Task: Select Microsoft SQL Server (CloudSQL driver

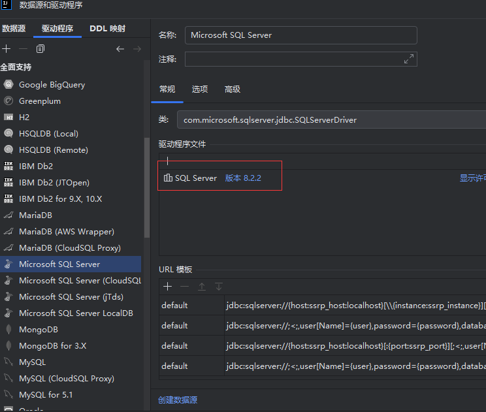Action: [x=71, y=280]
